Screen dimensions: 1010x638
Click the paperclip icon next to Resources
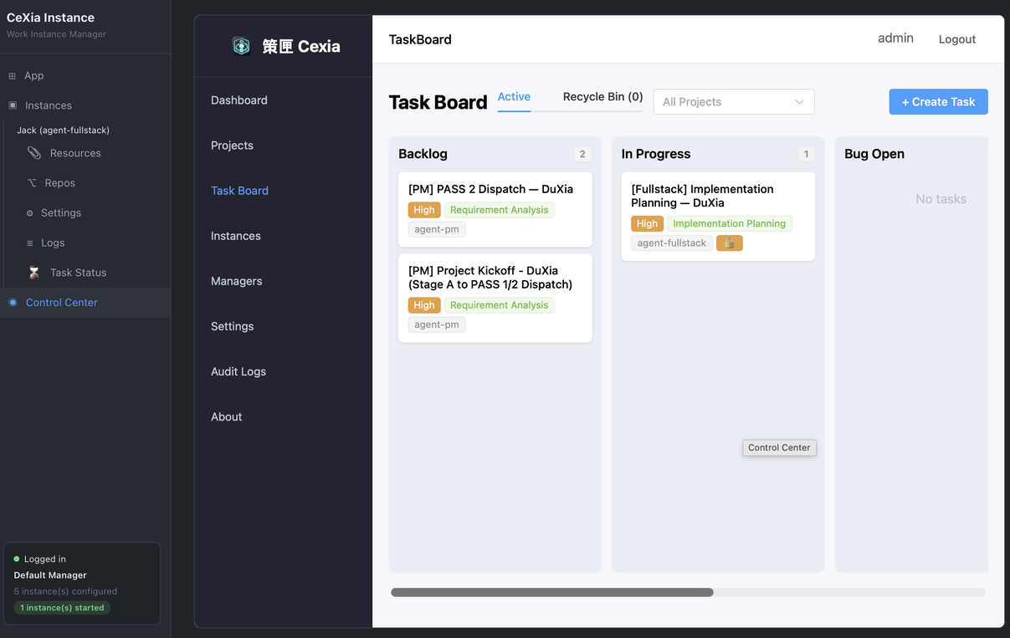(33, 153)
